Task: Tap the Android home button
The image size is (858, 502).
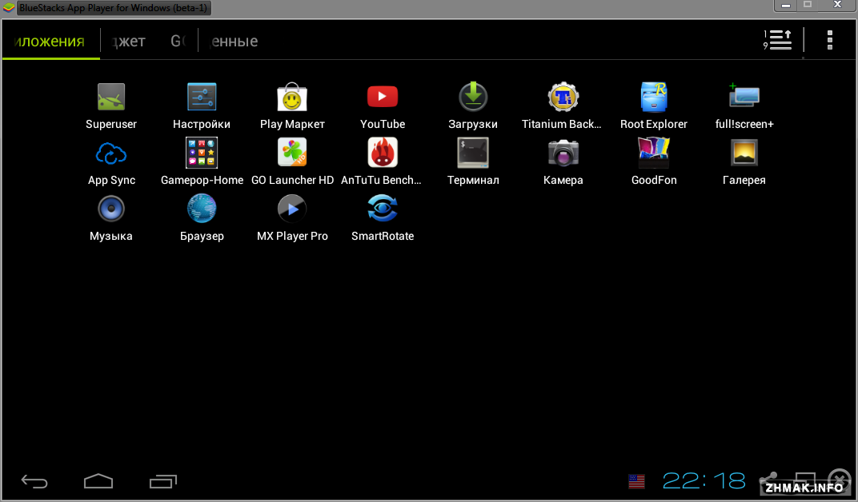Action: 98,480
